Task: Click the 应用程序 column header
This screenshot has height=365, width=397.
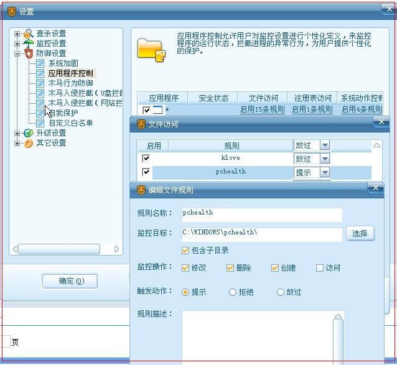Action: [164, 98]
